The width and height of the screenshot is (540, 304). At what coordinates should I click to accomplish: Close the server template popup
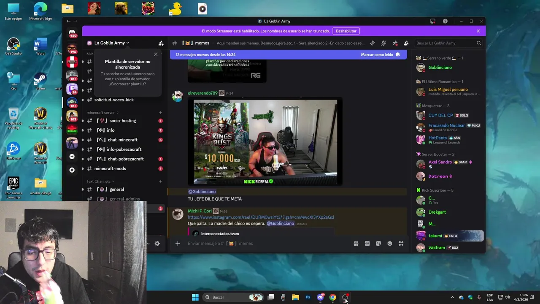156,54
